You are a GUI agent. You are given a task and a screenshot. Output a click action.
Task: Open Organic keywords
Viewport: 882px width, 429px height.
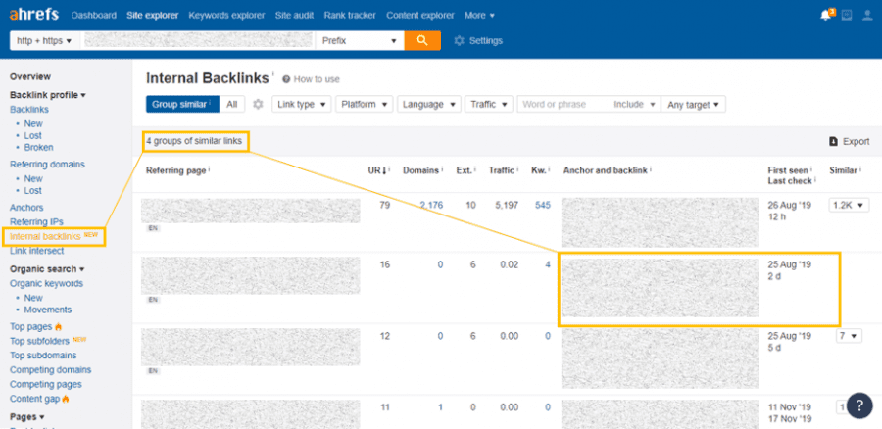[46, 283]
